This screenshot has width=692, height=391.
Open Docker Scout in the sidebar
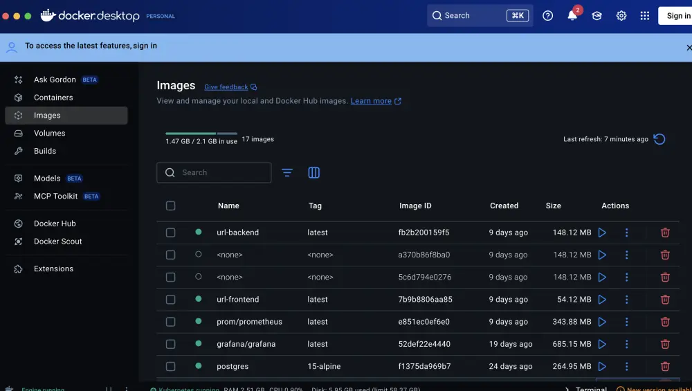coord(66,242)
